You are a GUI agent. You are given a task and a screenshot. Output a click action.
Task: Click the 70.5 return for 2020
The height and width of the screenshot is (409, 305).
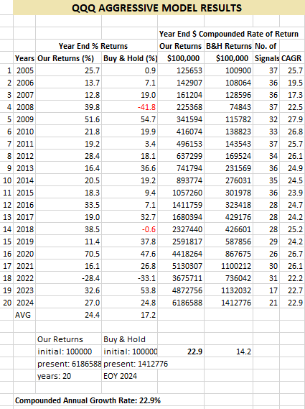pyautogui.click(x=92, y=254)
